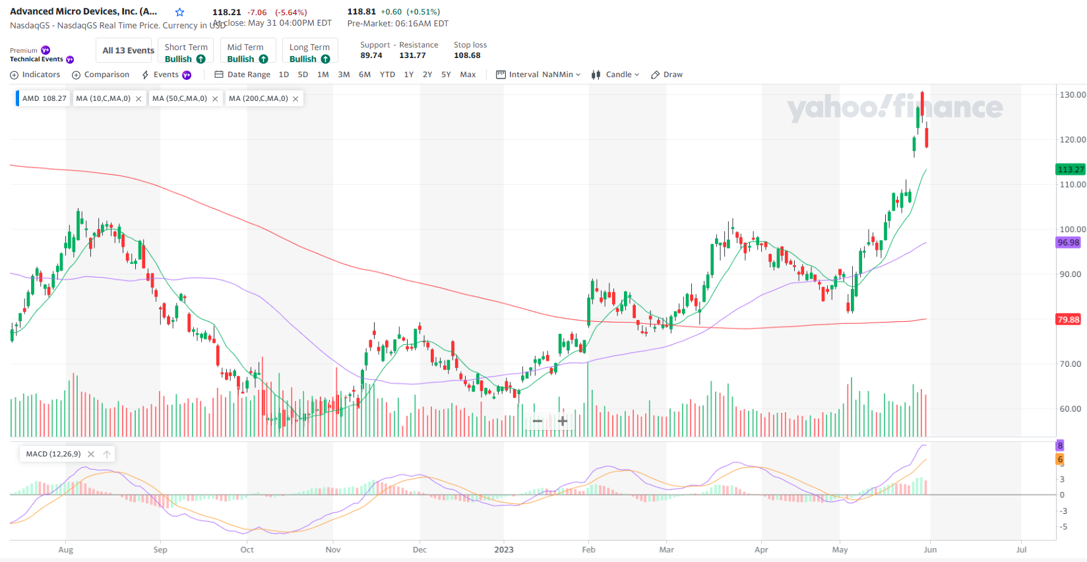
Task: Zoom in chart with plus button
Action: [x=563, y=421]
